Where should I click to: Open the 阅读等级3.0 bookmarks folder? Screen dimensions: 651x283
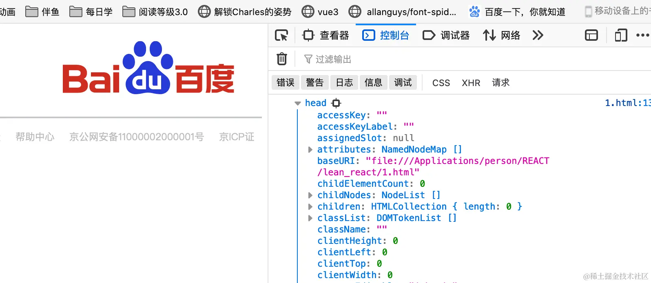click(155, 11)
